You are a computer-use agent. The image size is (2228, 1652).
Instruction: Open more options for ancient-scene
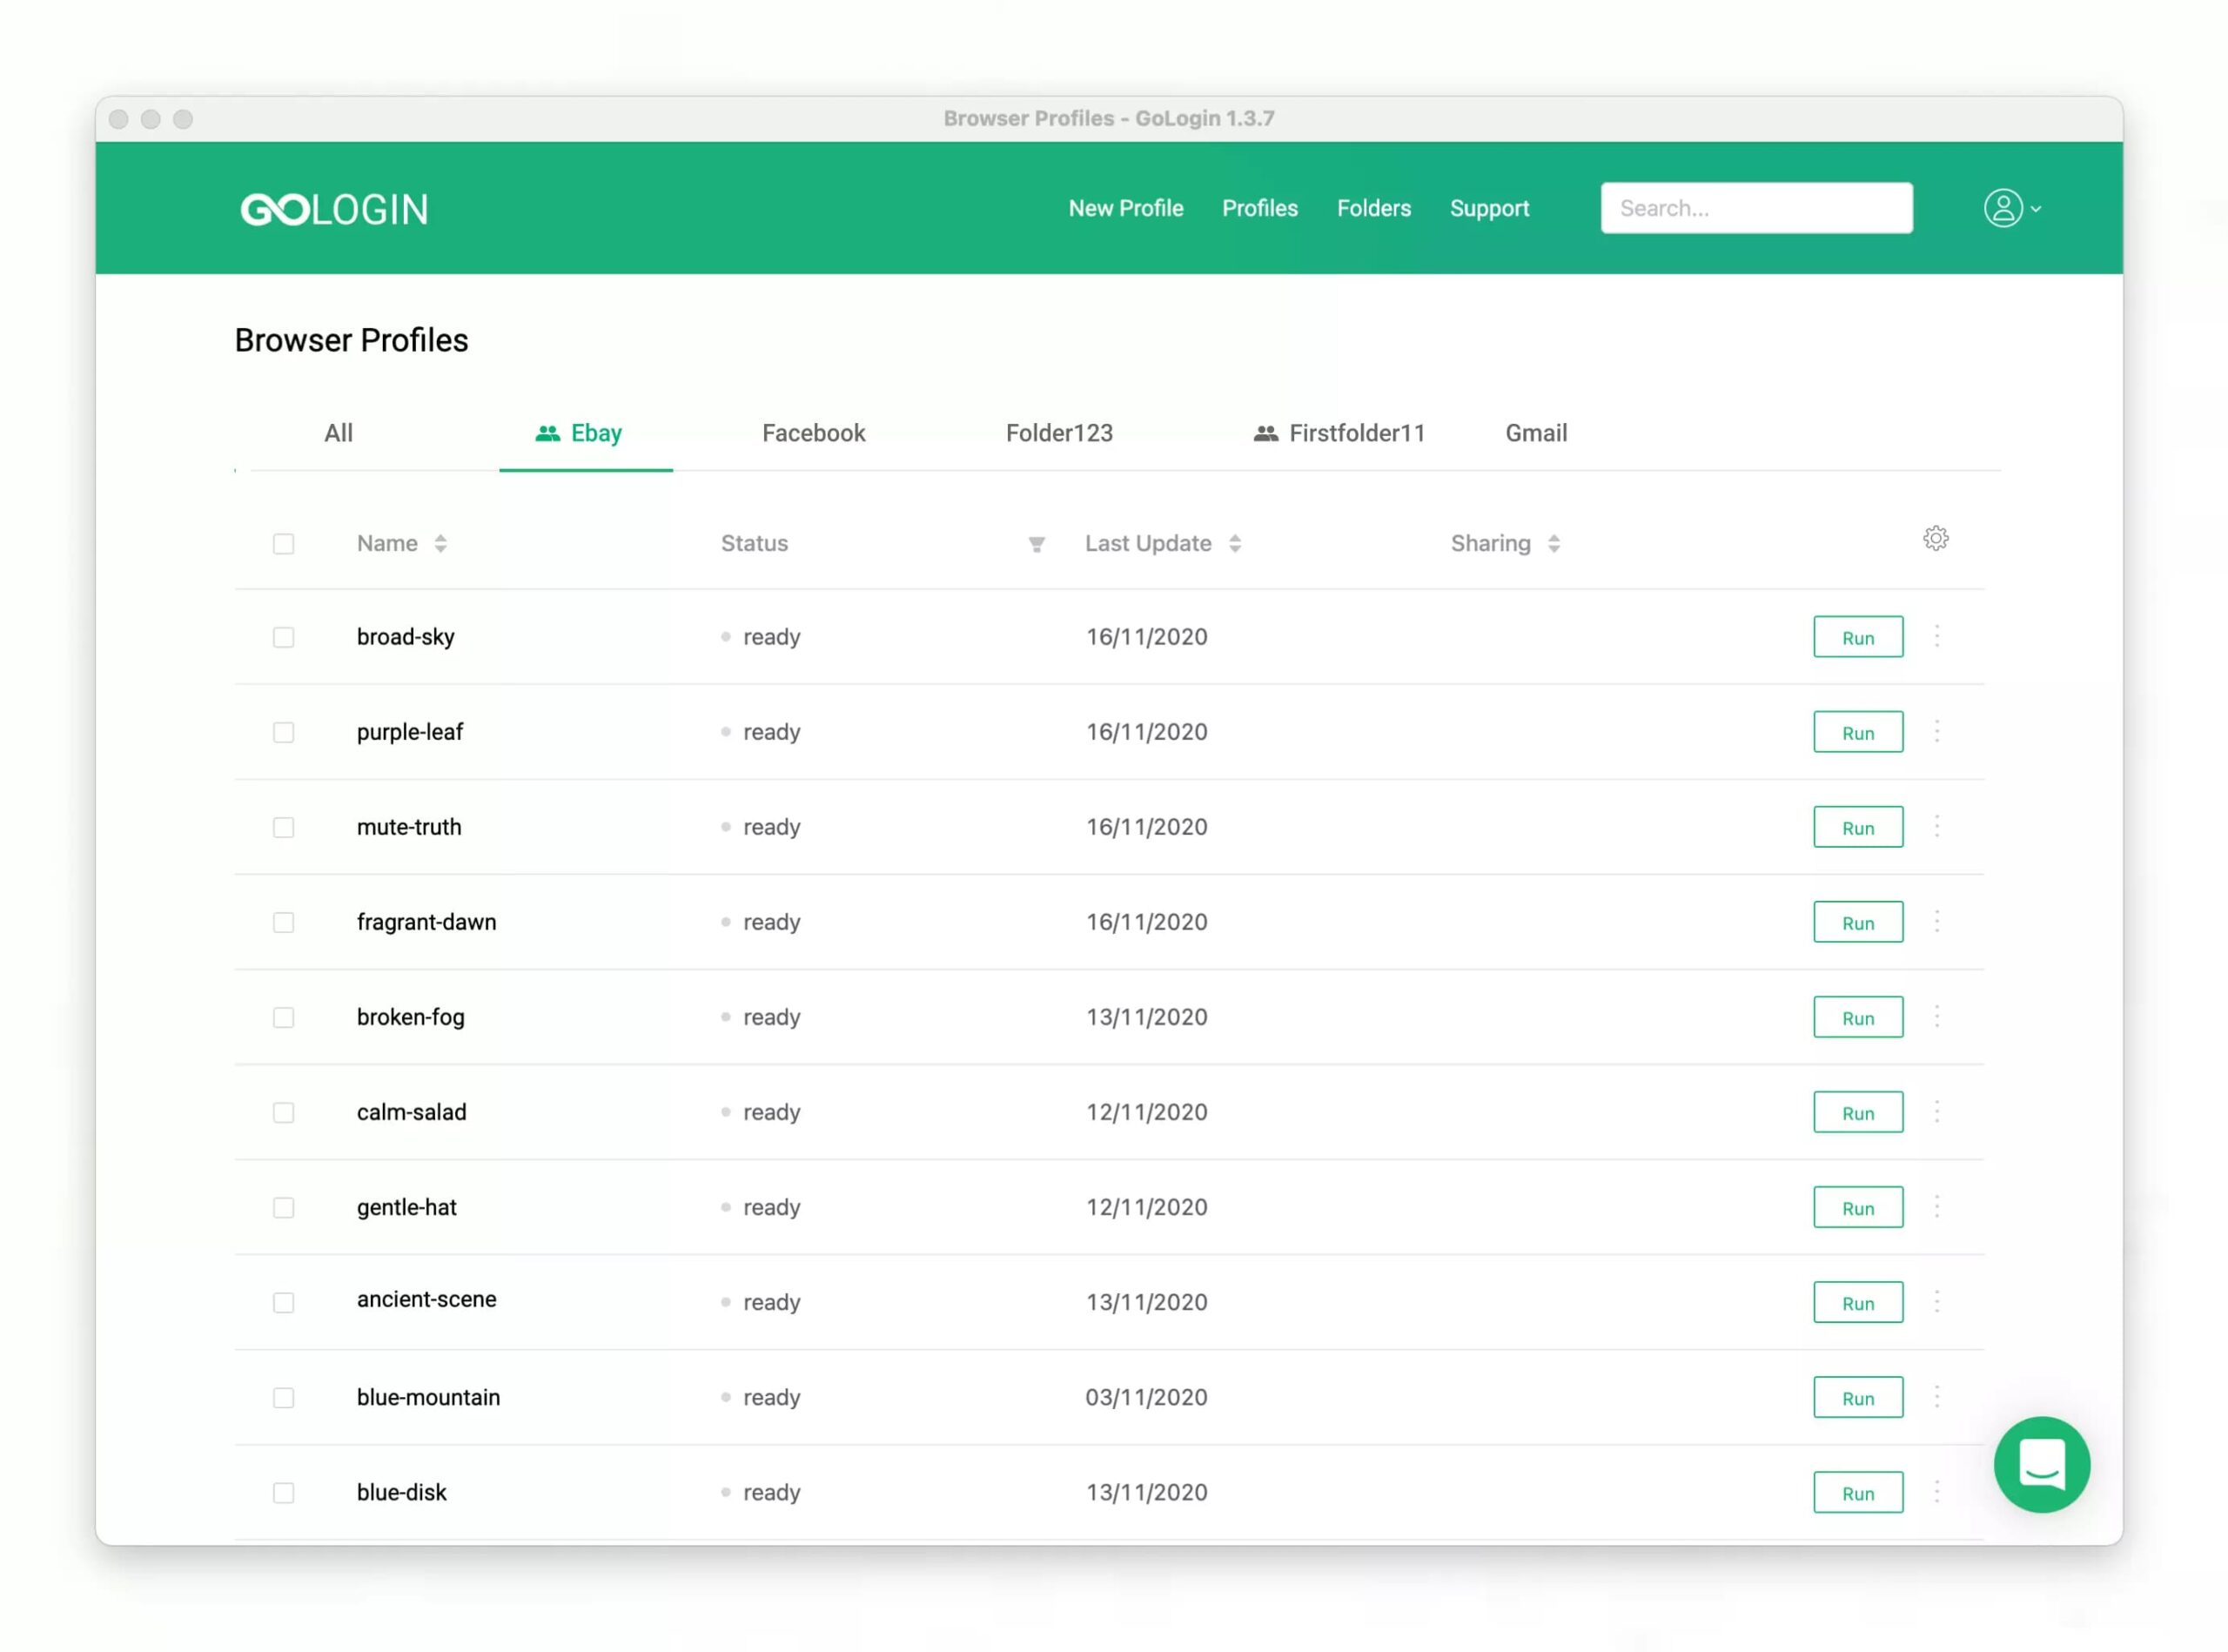1936,1302
